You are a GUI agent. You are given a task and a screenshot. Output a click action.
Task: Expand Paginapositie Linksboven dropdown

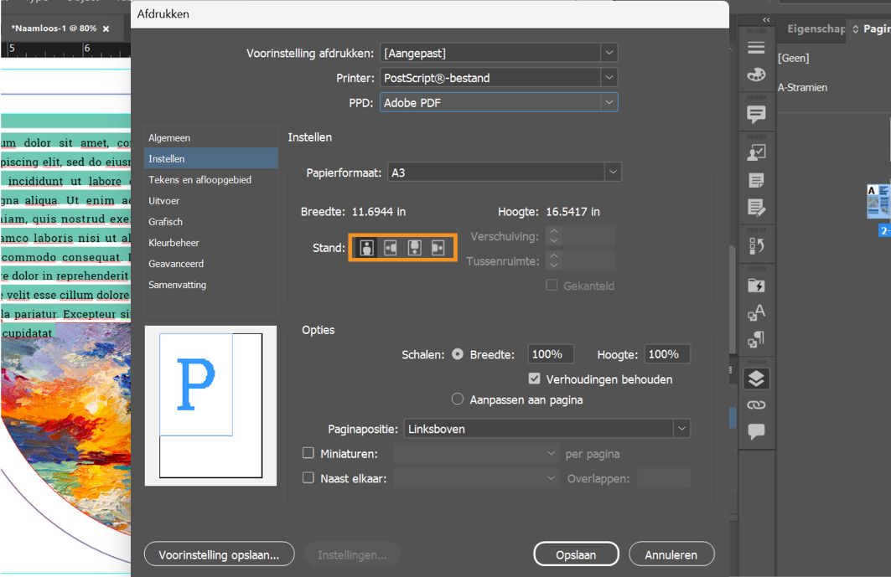tap(547, 428)
